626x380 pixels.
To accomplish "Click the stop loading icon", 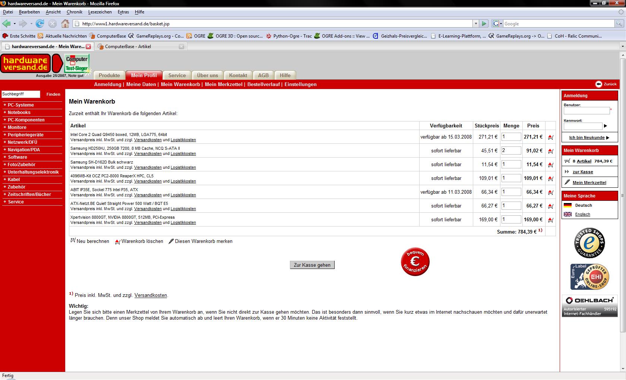I will tap(53, 23).
